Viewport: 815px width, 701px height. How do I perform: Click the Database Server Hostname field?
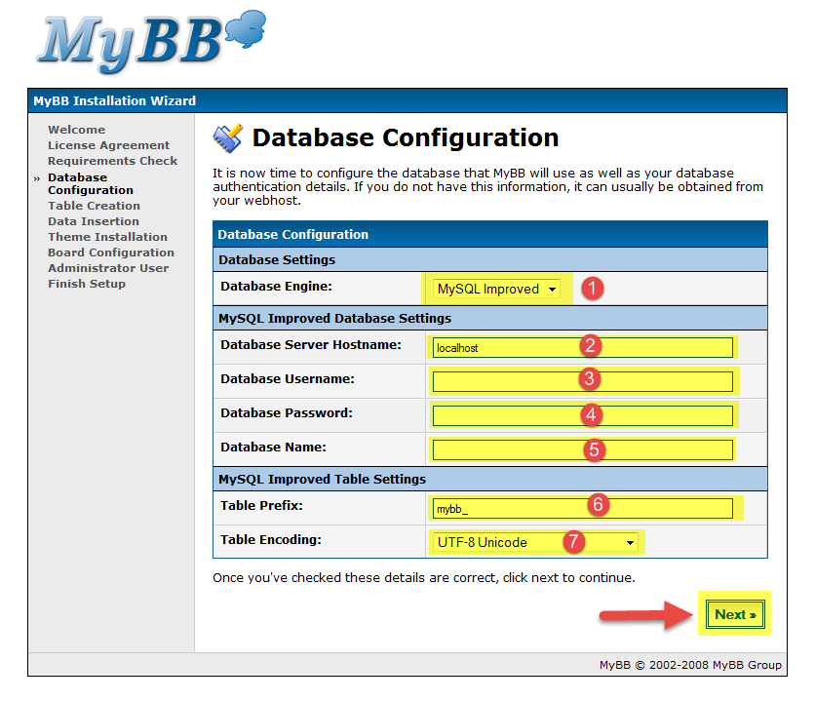click(x=582, y=348)
